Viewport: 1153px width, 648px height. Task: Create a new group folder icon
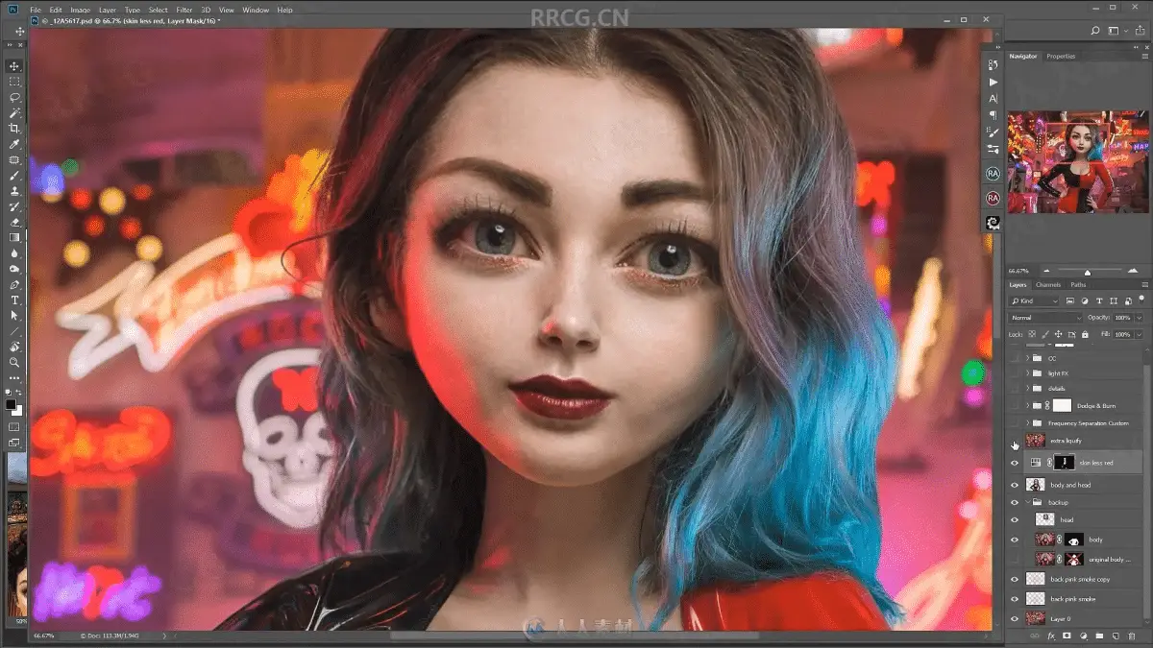click(1098, 636)
